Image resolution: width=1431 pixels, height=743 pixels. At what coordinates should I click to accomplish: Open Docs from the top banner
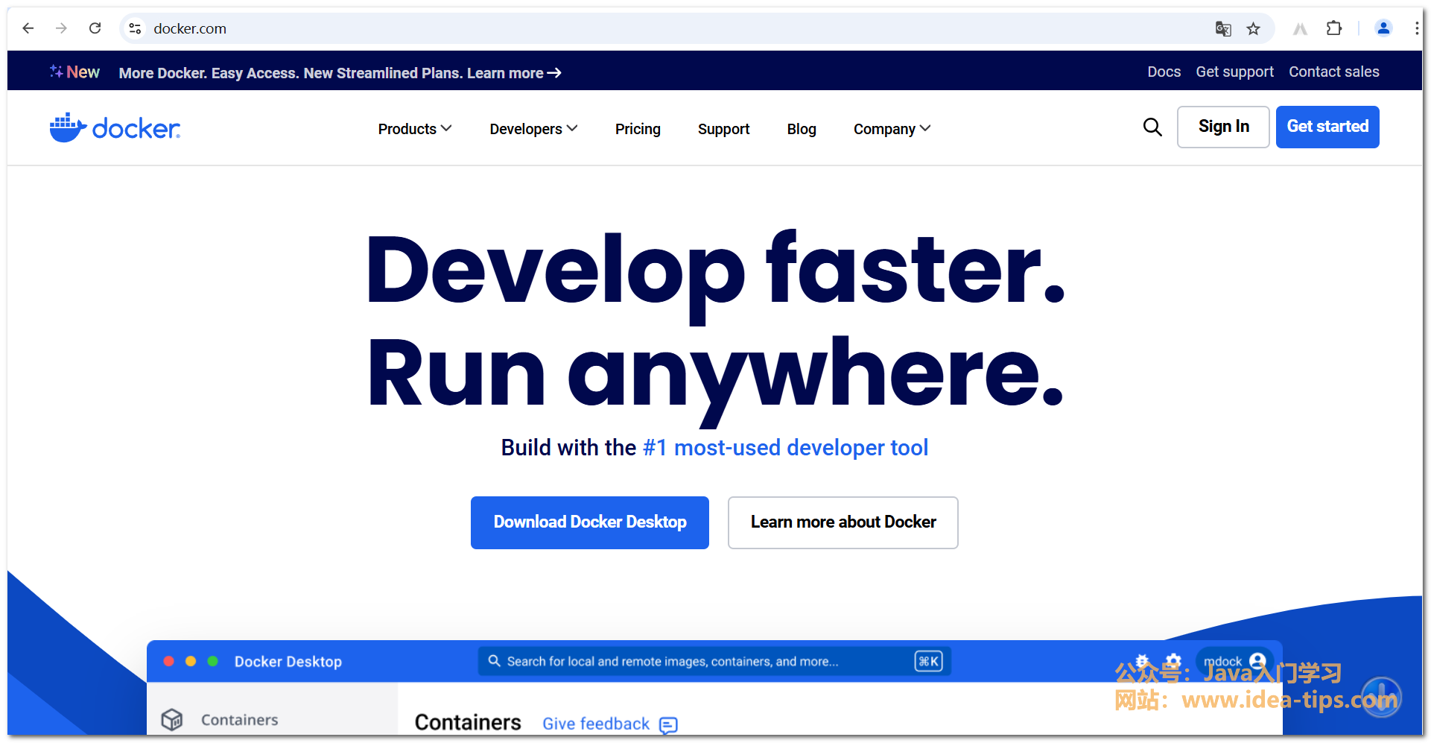pos(1164,72)
